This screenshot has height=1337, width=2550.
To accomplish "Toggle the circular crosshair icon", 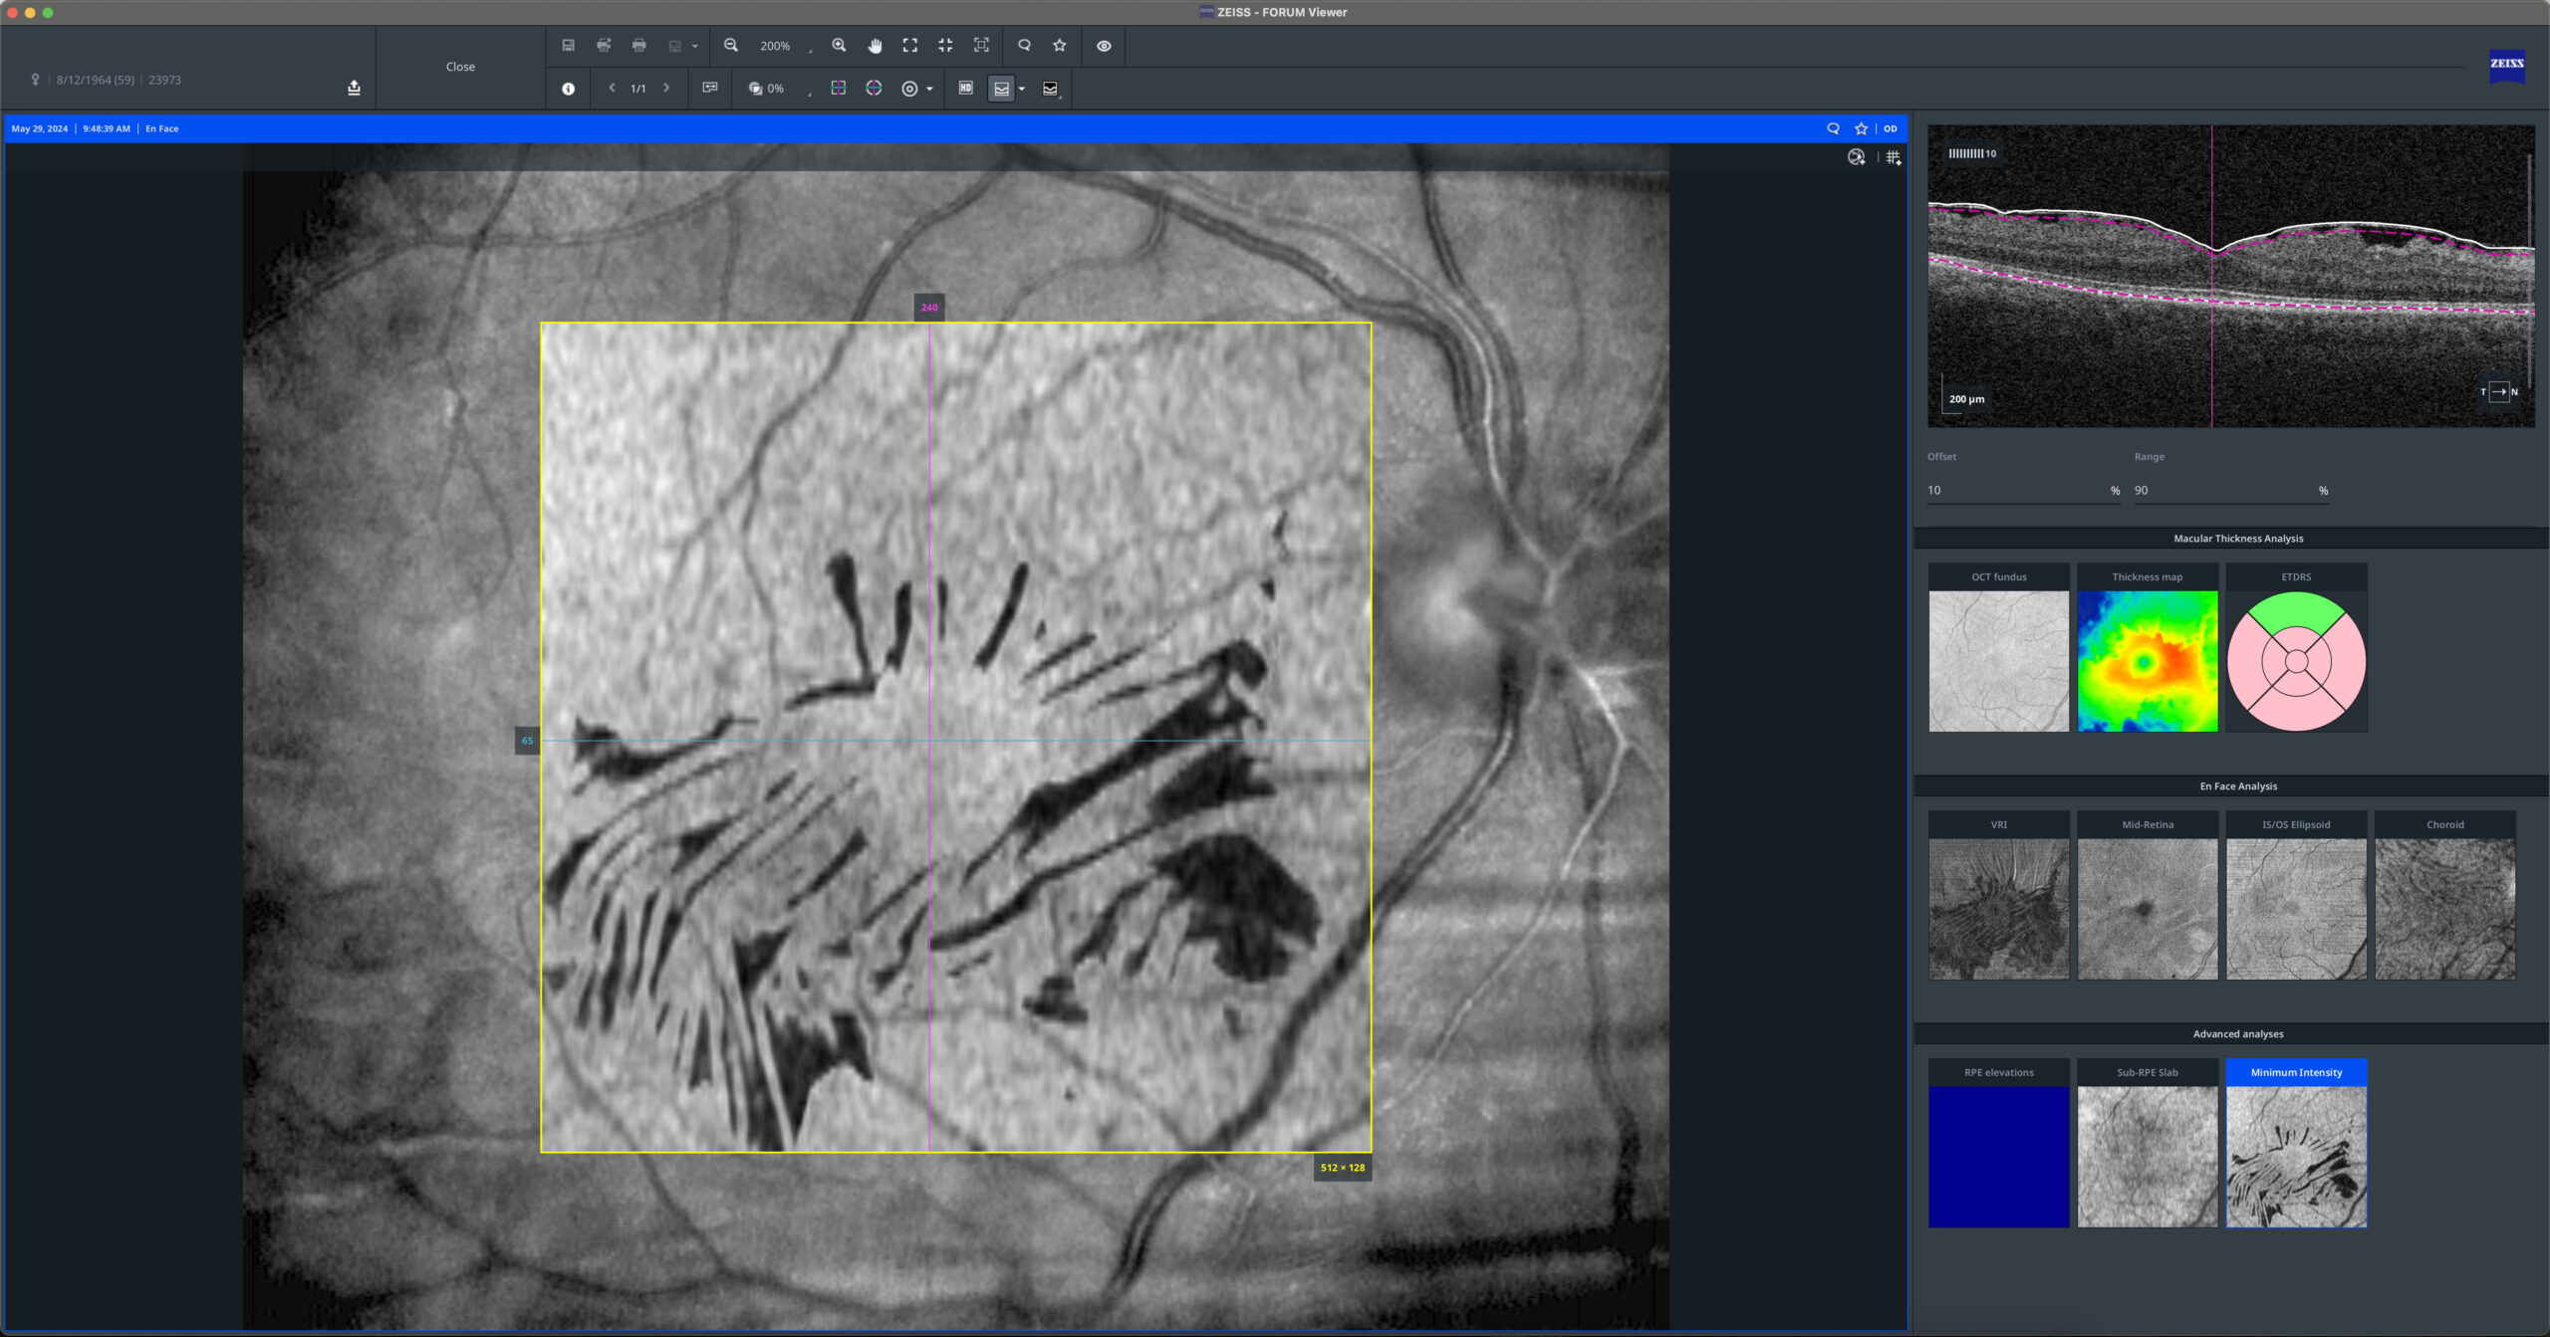I will [874, 89].
